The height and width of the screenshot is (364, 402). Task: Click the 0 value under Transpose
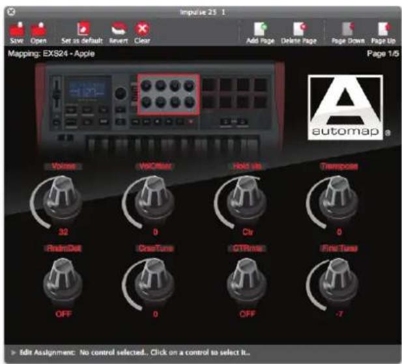tap(339, 232)
